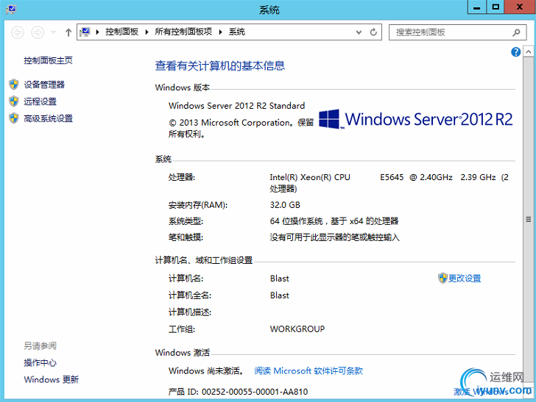Expand the arrow before 所有控制面板项
Image resolution: width=536 pixels, height=402 pixels.
tap(147, 32)
